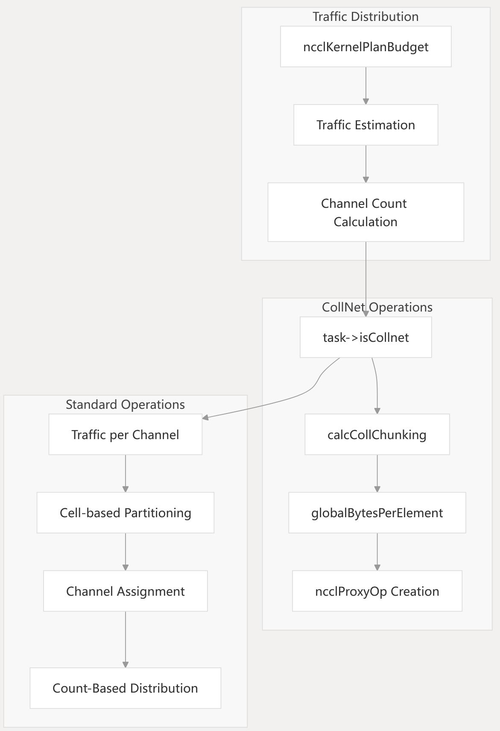Click arrow from calcCollChunking to globalBytesPerElement
The width and height of the screenshot is (500, 731).
(x=377, y=473)
